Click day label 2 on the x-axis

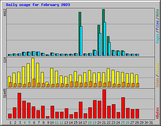pos(15,123)
